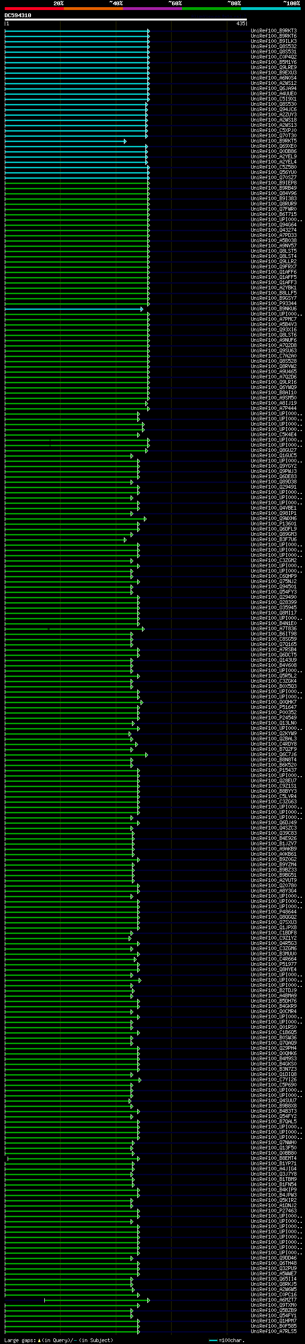This screenshot has height=1344, width=305.
Task: Select hit label UniRef100_Q9DD46
Action: [273, 1258]
